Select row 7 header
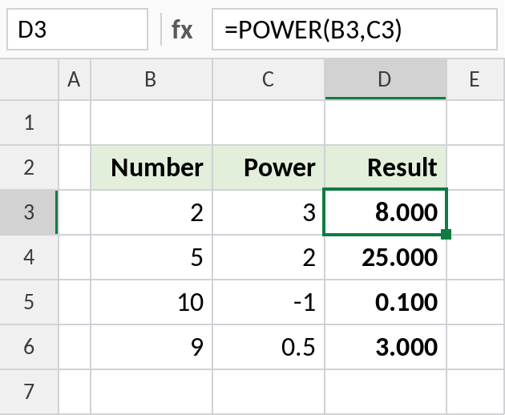The height and width of the screenshot is (415, 505). (x=29, y=392)
